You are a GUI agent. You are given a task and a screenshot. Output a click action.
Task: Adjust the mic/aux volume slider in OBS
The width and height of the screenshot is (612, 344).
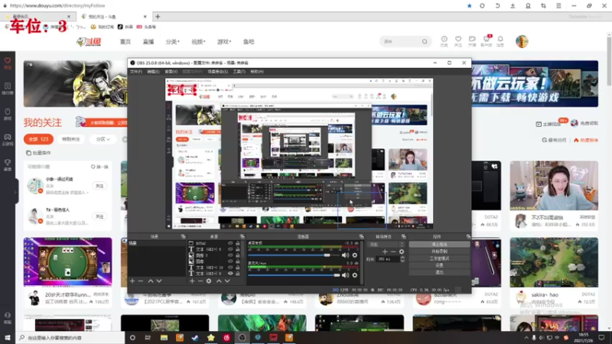(294, 275)
